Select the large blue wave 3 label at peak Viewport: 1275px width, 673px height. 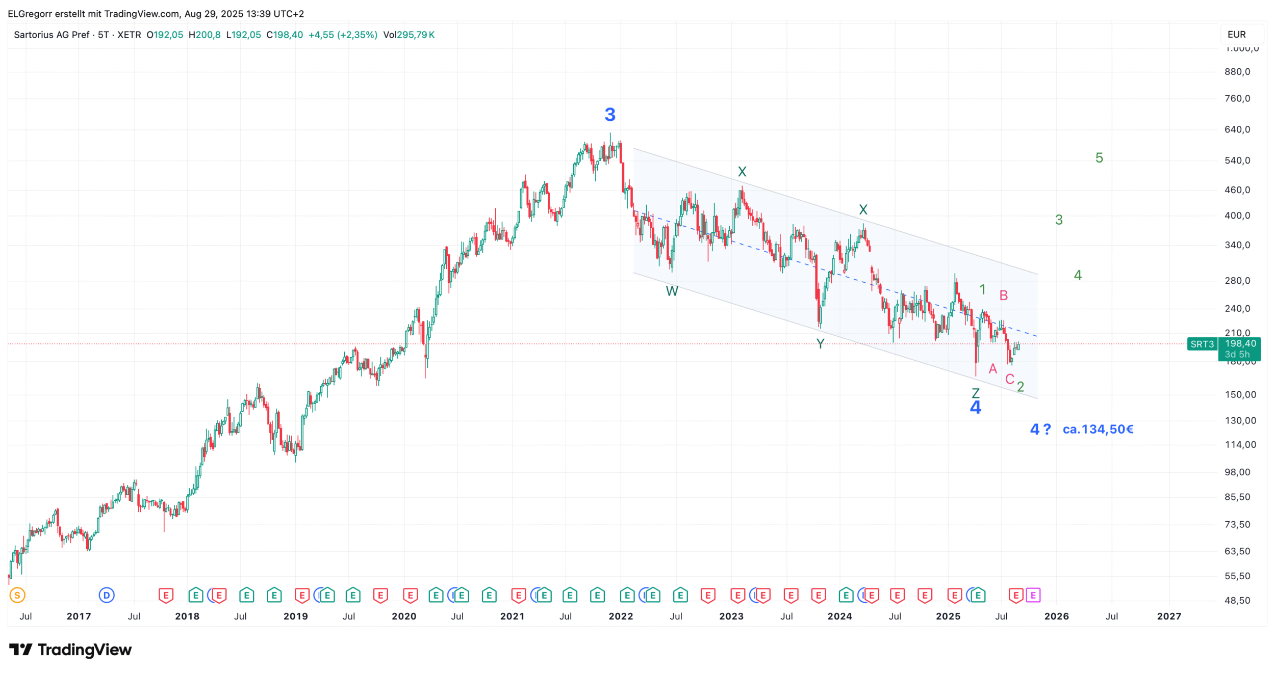[x=610, y=115]
